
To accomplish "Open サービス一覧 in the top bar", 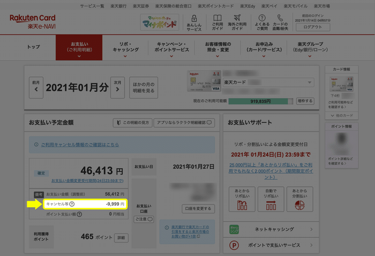I will [x=92, y=6].
